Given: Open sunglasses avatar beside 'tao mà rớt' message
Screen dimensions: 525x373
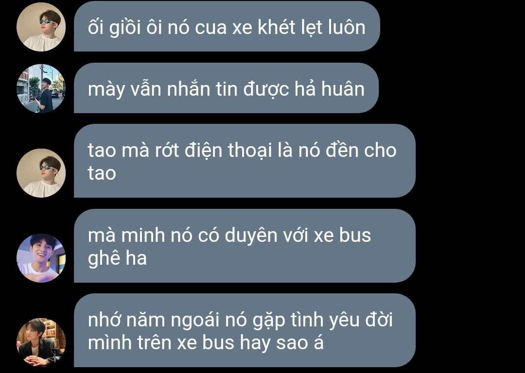Looking at the screenshot, I should pyautogui.click(x=41, y=173).
